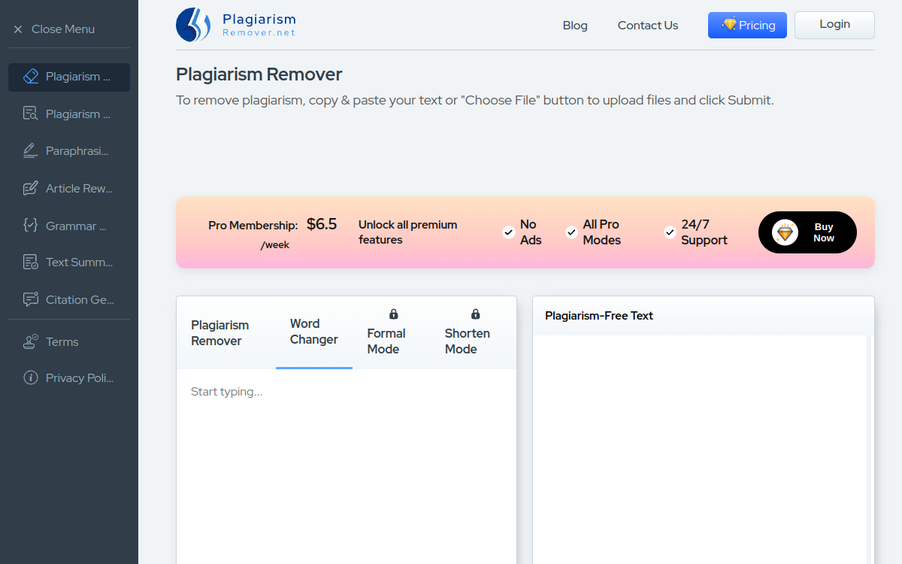Open Paraphrasing tool from sidebar text
Viewport: 902px width, 564px height.
point(77,151)
